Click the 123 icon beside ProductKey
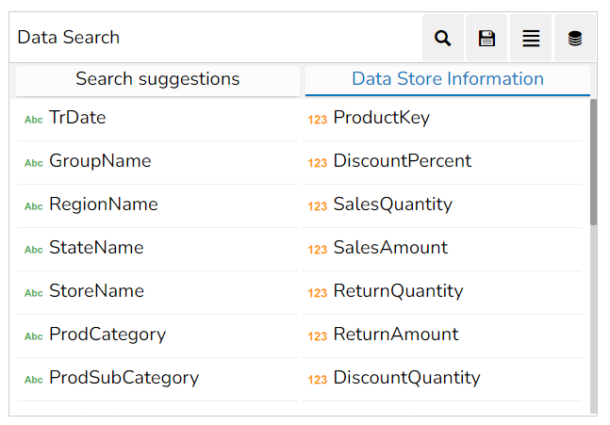Screen dimensions: 610x425 coord(318,120)
